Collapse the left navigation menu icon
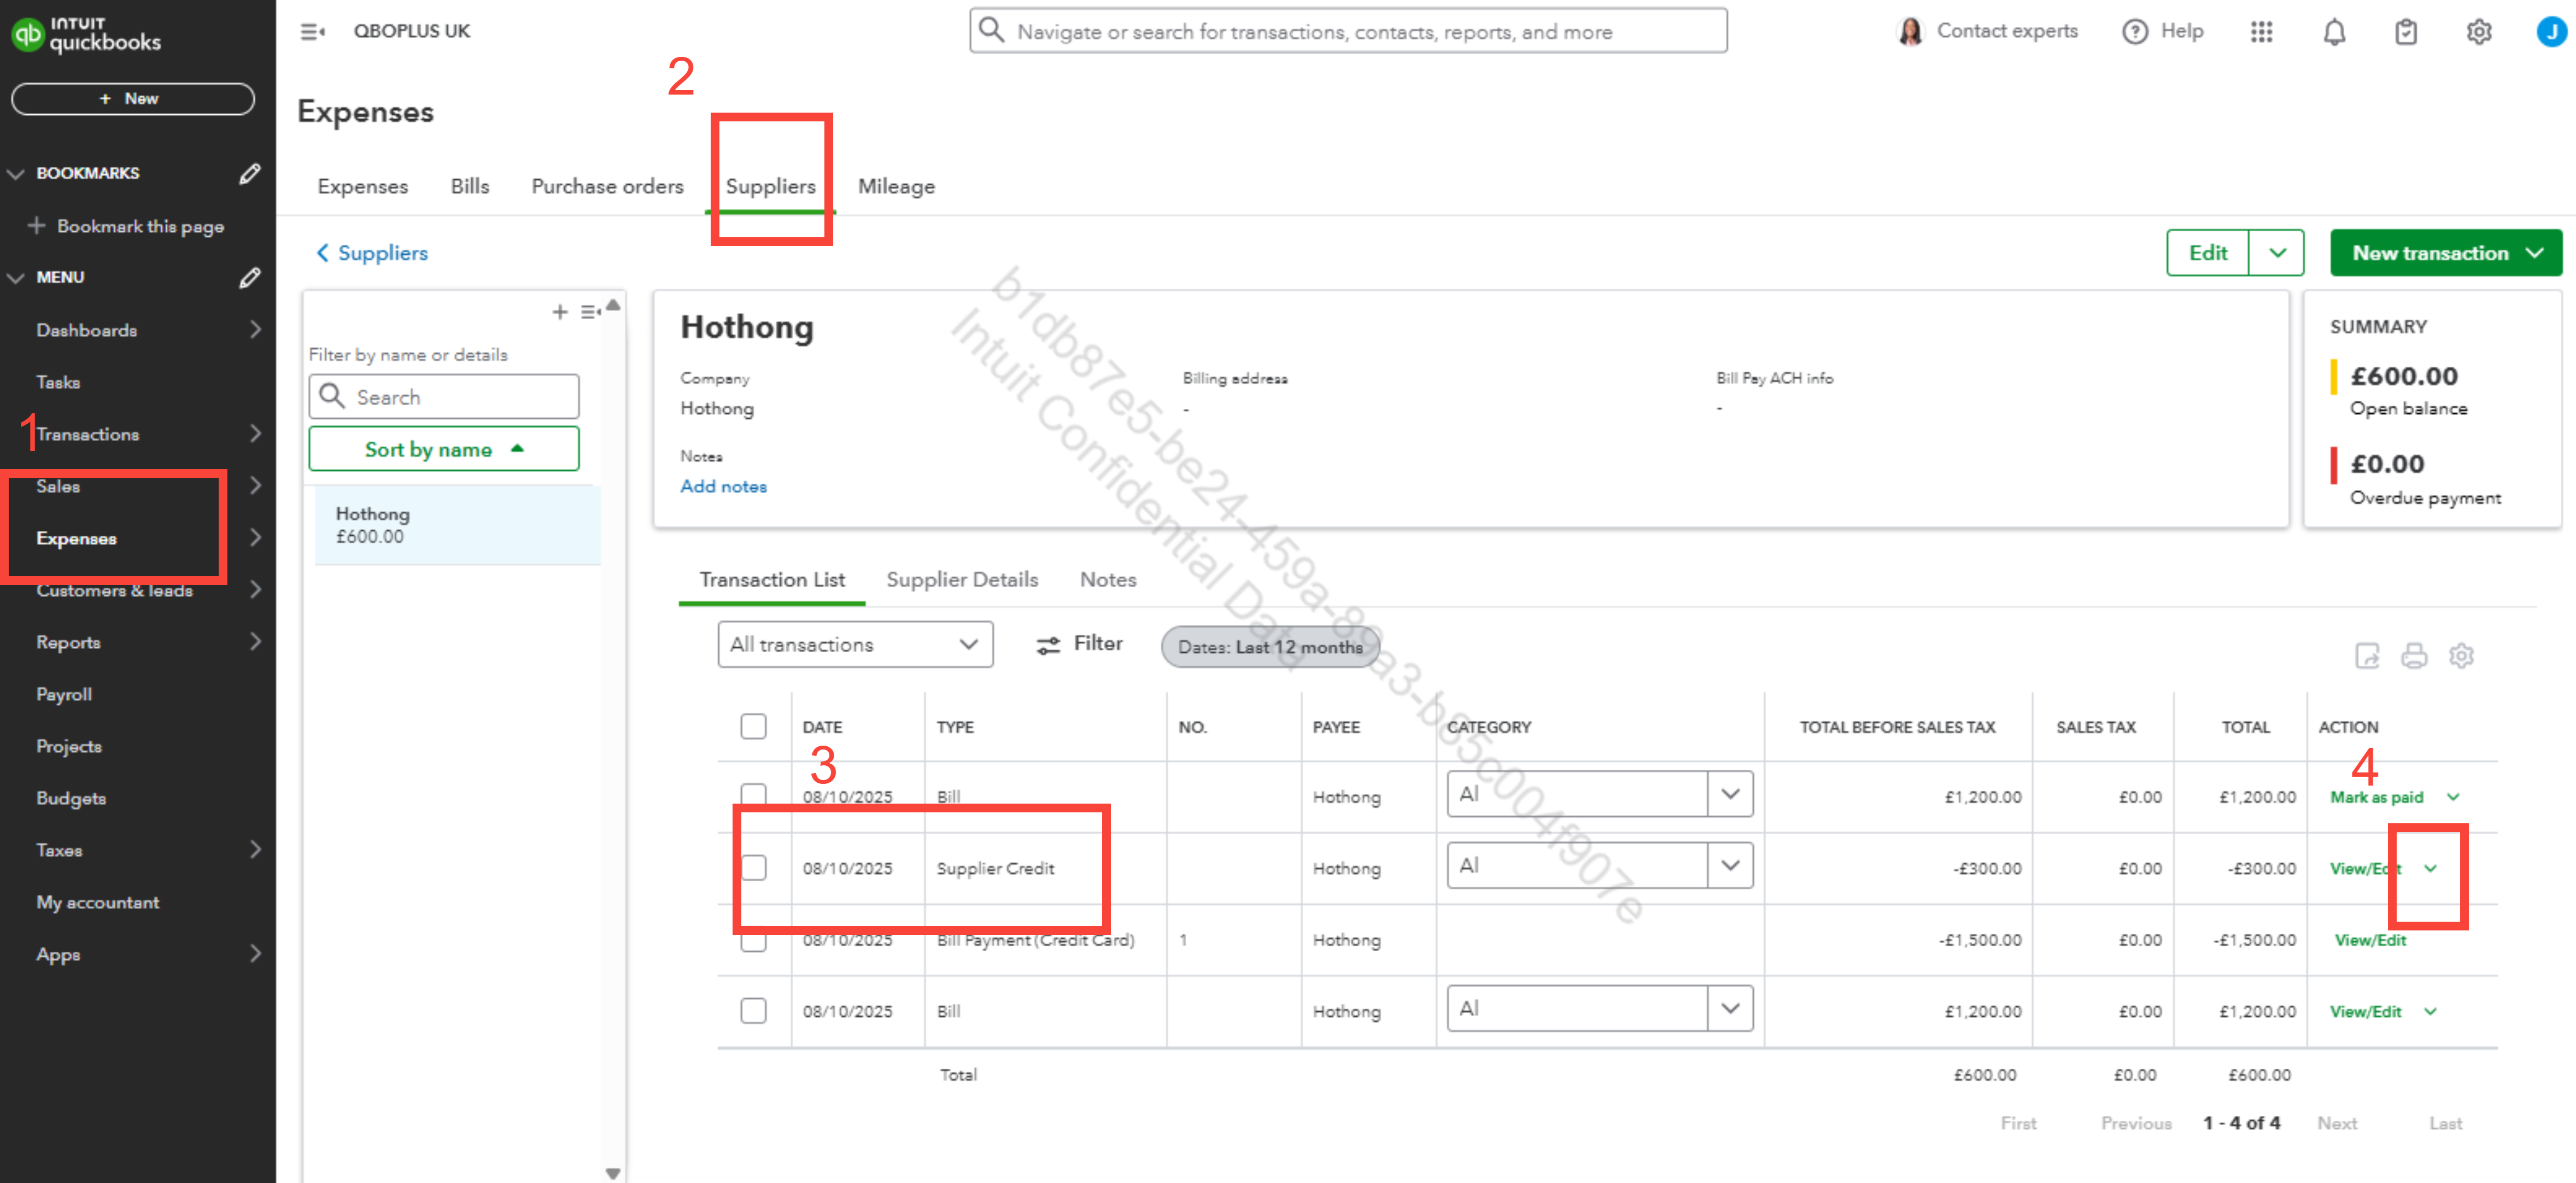 (x=312, y=32)
